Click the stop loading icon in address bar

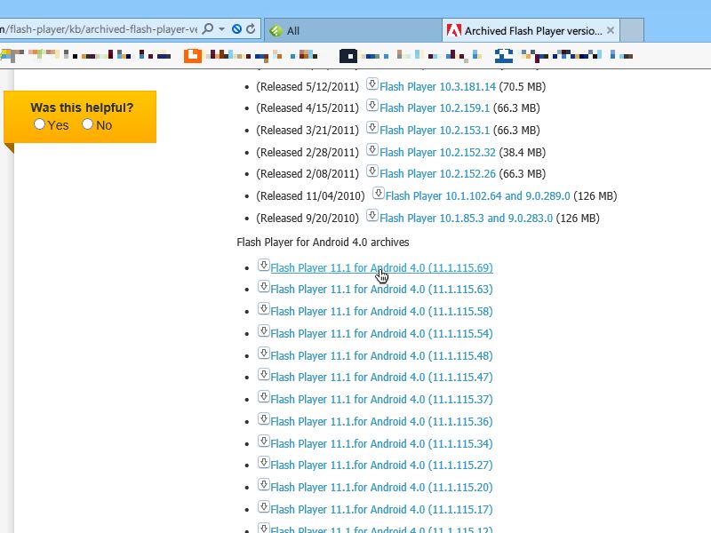(x=236, y=29)
